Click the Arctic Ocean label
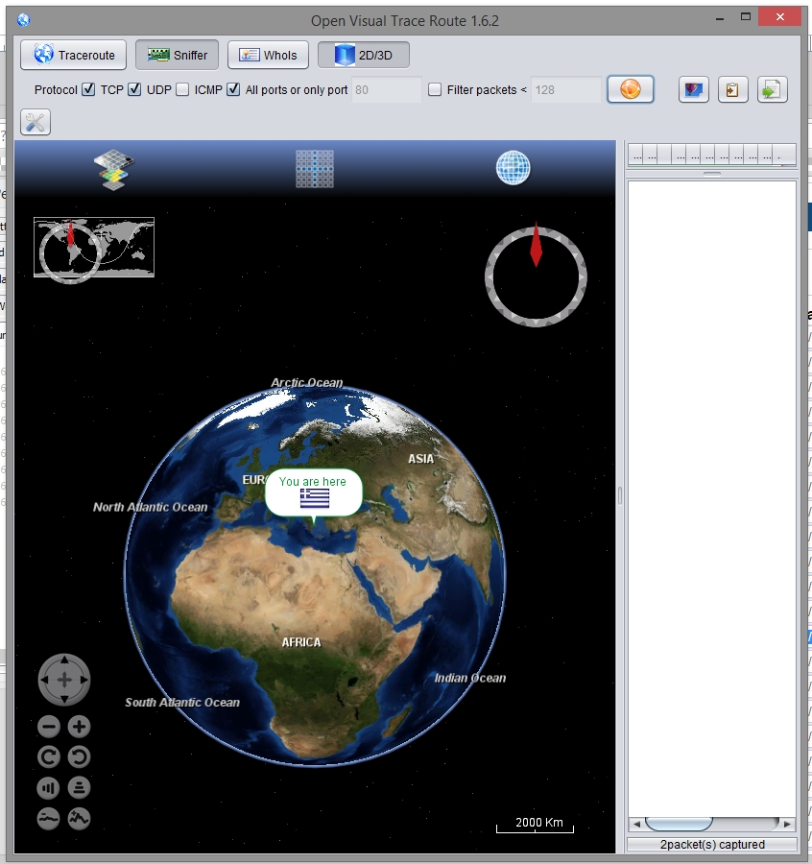The height and width of the screenshot is (864, 812). coord(307,382)
